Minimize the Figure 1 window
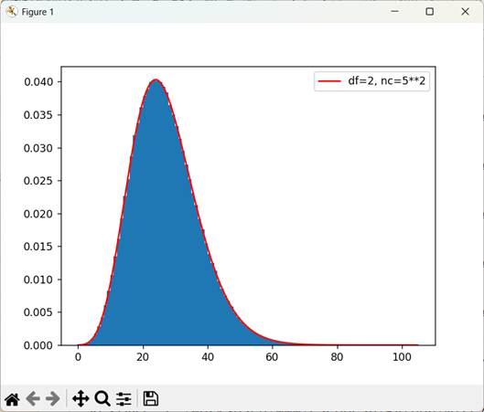Screen dimensions: 484x412 394,11
